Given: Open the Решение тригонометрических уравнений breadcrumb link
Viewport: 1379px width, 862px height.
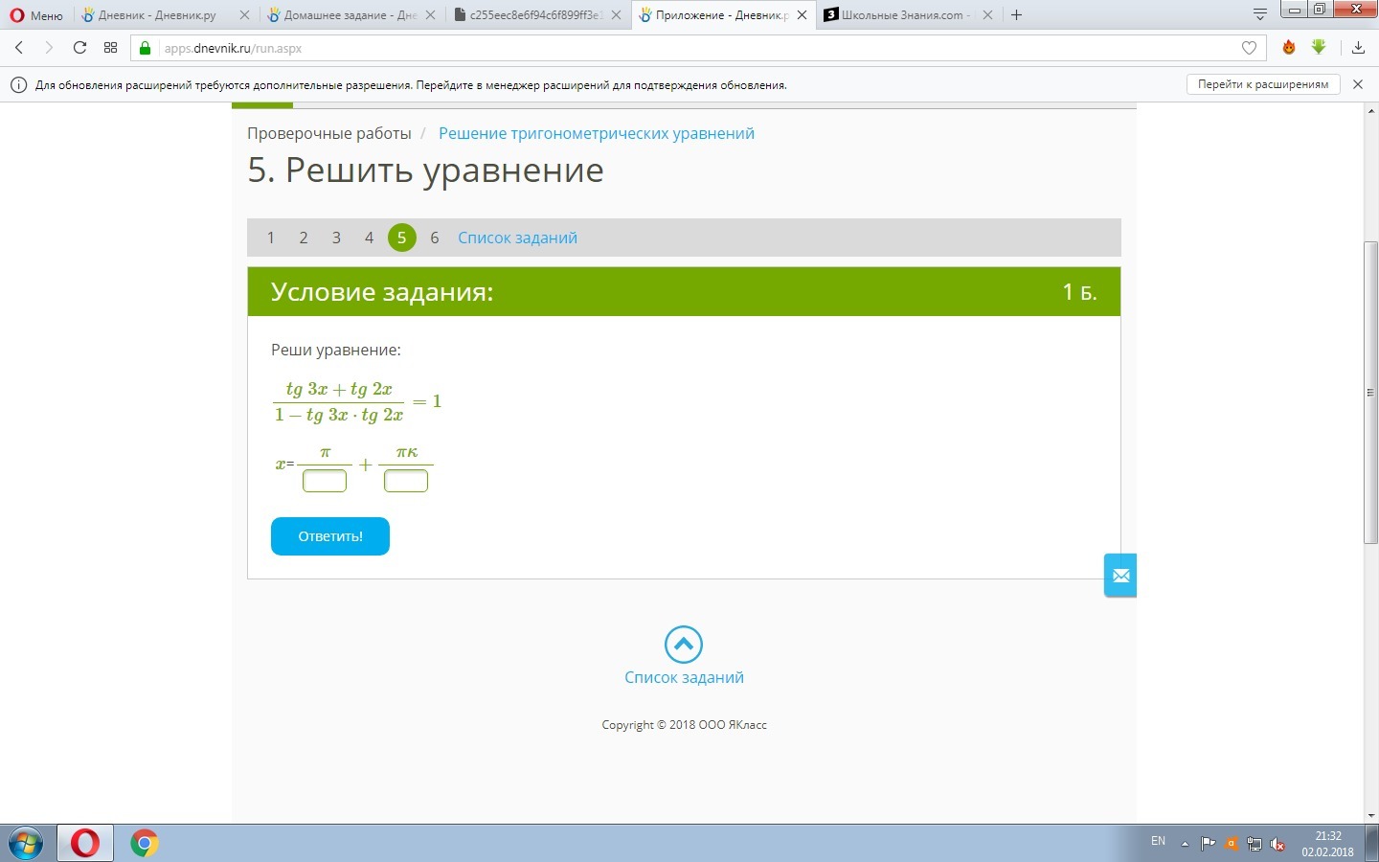Looking at the screenshot, I should click(x=597, y=133).
